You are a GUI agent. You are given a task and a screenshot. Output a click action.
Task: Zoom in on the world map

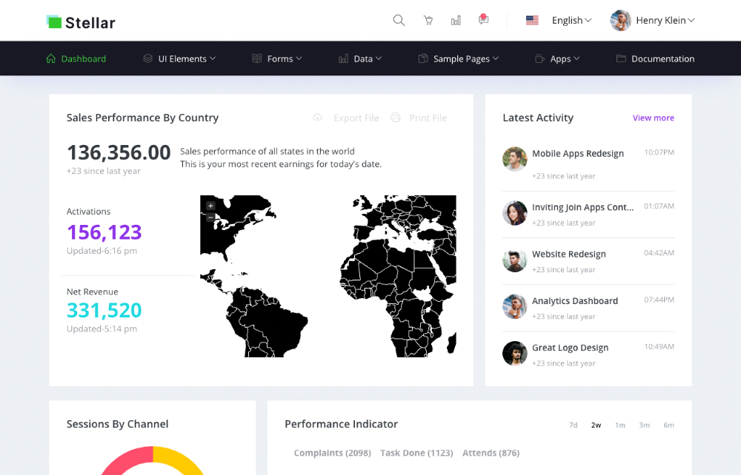pyautogui.click(x=210, y=206)
